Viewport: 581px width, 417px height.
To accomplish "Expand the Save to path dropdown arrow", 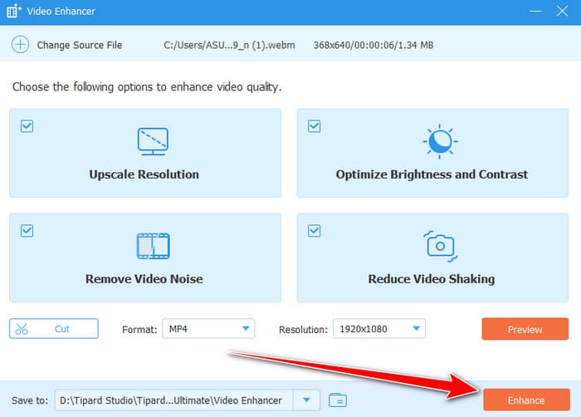I will (309, 400).
